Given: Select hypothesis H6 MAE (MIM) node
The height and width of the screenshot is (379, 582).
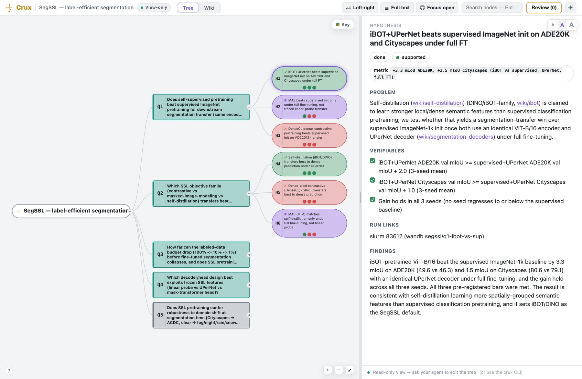Looking at the screenshot, I should [309, 223].
